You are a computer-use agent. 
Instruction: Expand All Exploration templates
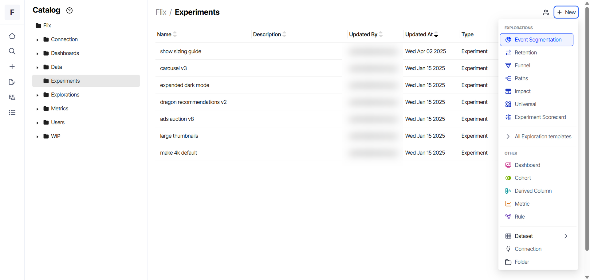click(538, 136)
